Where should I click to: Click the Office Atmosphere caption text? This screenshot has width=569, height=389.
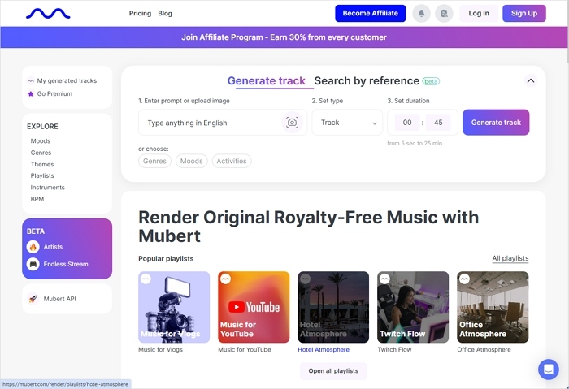(x=484, y=350)
